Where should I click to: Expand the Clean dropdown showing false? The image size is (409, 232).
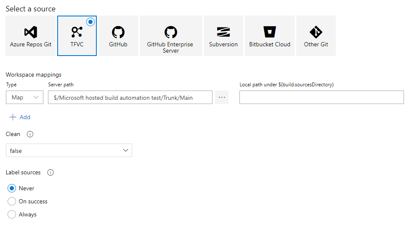pyautogui.click(x=69, y=150)
